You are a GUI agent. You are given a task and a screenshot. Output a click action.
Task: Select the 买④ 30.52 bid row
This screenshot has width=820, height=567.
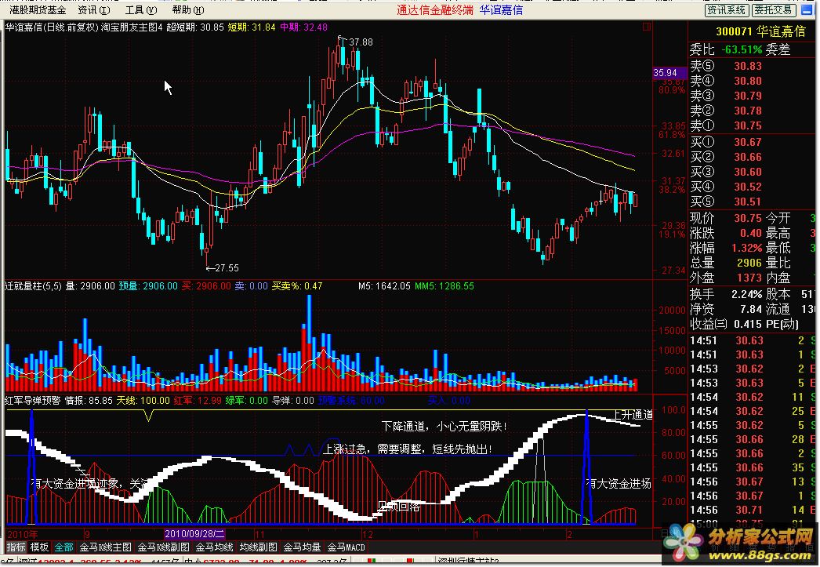726,187
